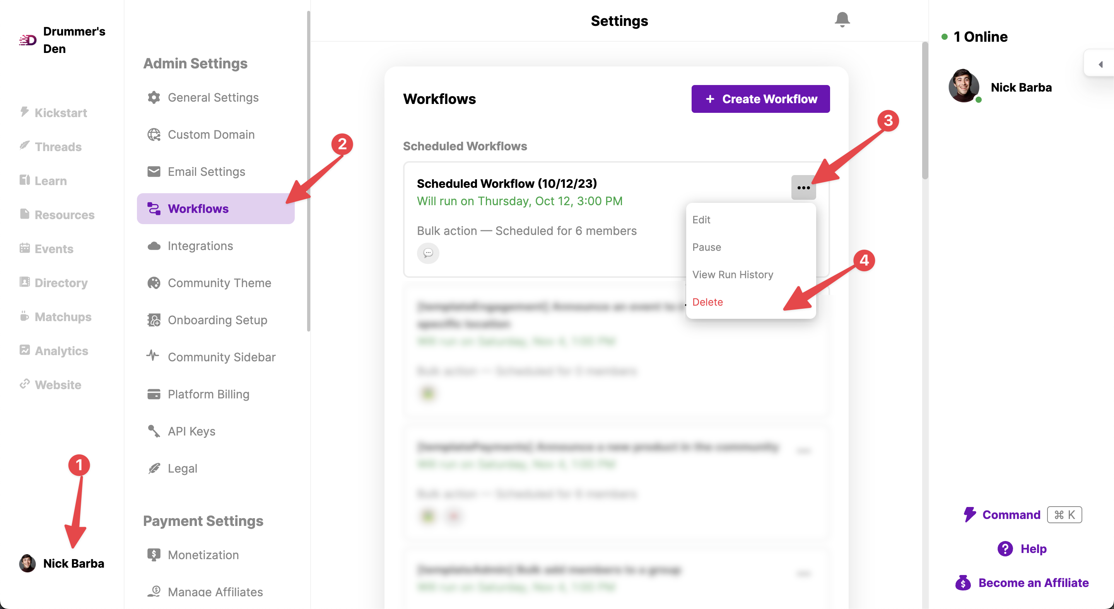Click the ⌘K shortcut badge
1114x609 pixels.
pos(1064,514)
